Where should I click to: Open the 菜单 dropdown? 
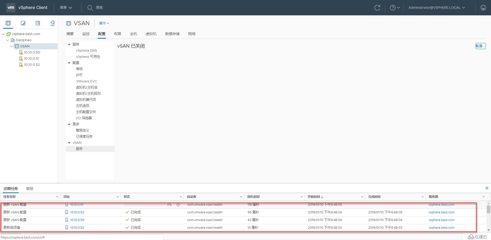coord(66,8)
